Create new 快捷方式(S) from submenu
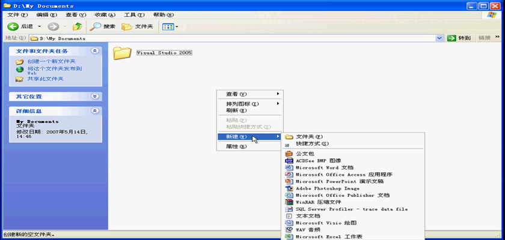 [353, 143]
